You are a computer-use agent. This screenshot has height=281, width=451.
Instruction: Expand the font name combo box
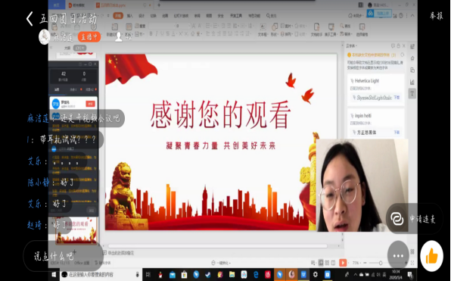[161, 26]
